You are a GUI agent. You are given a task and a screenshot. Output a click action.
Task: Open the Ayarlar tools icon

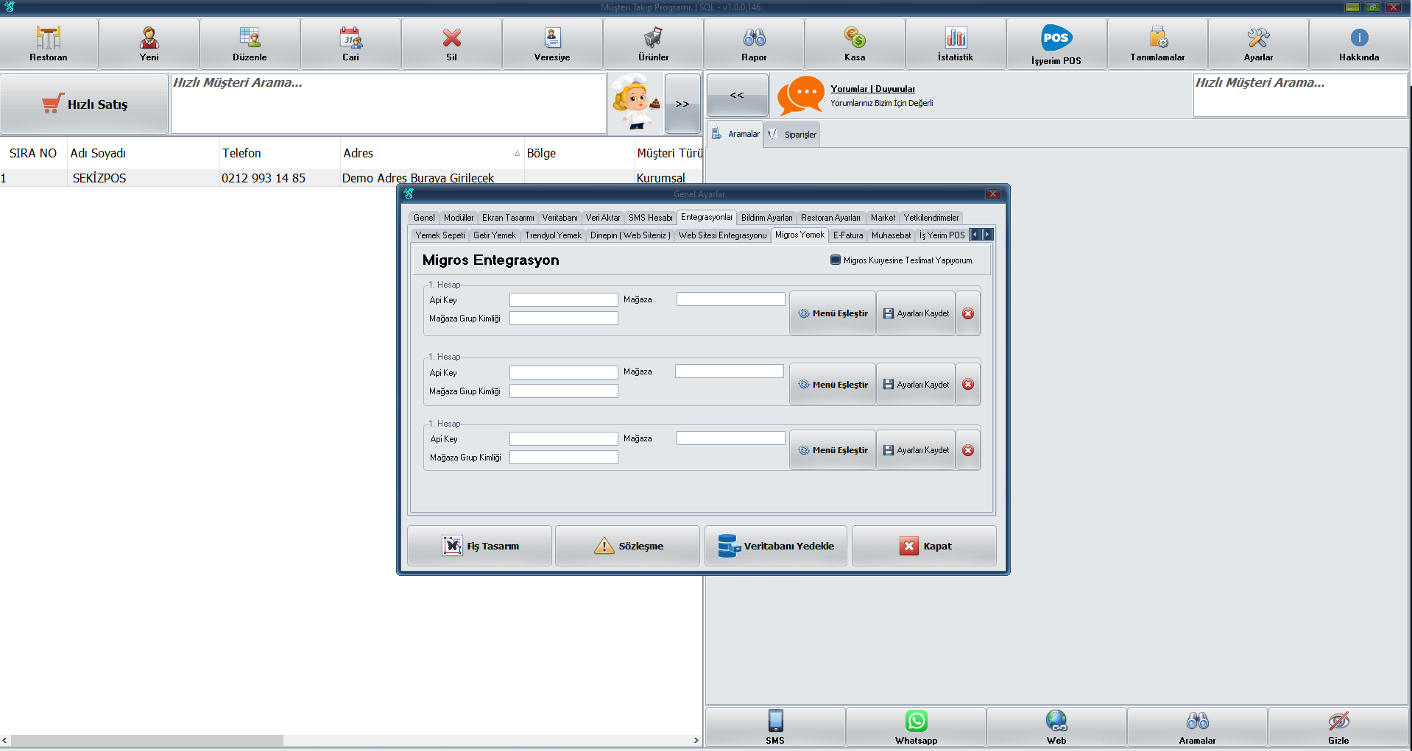click(x=1258, y=43)
